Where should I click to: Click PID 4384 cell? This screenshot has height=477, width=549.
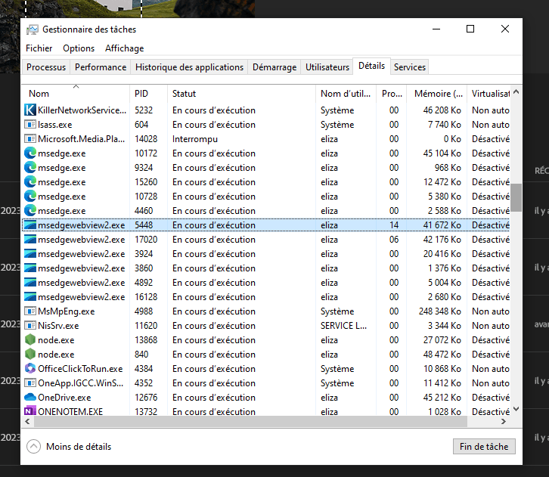click(x=144, y=368)
